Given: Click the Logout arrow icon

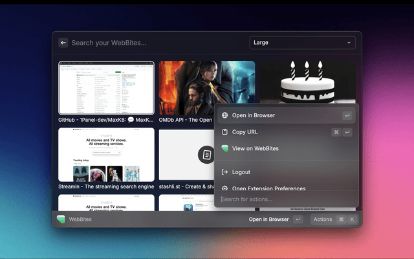Looking at the screenshot, I should click(x=224, y=172).
